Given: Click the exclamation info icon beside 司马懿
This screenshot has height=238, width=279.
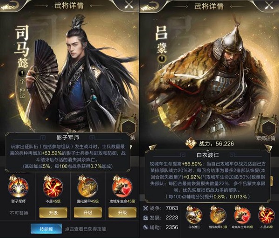Looking at the screenshot, I should (x=22, y=73).
